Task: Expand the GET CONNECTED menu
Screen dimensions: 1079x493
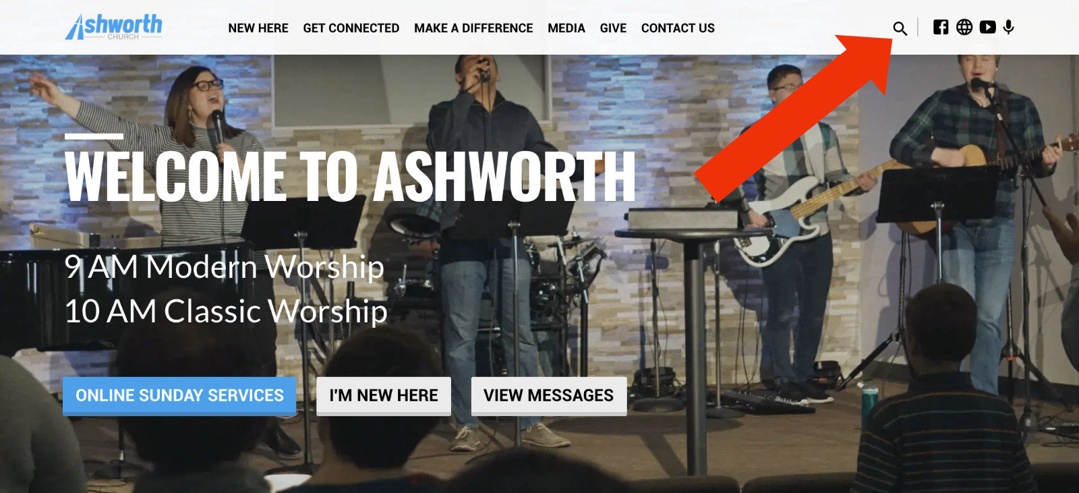Action: (351, 28)
